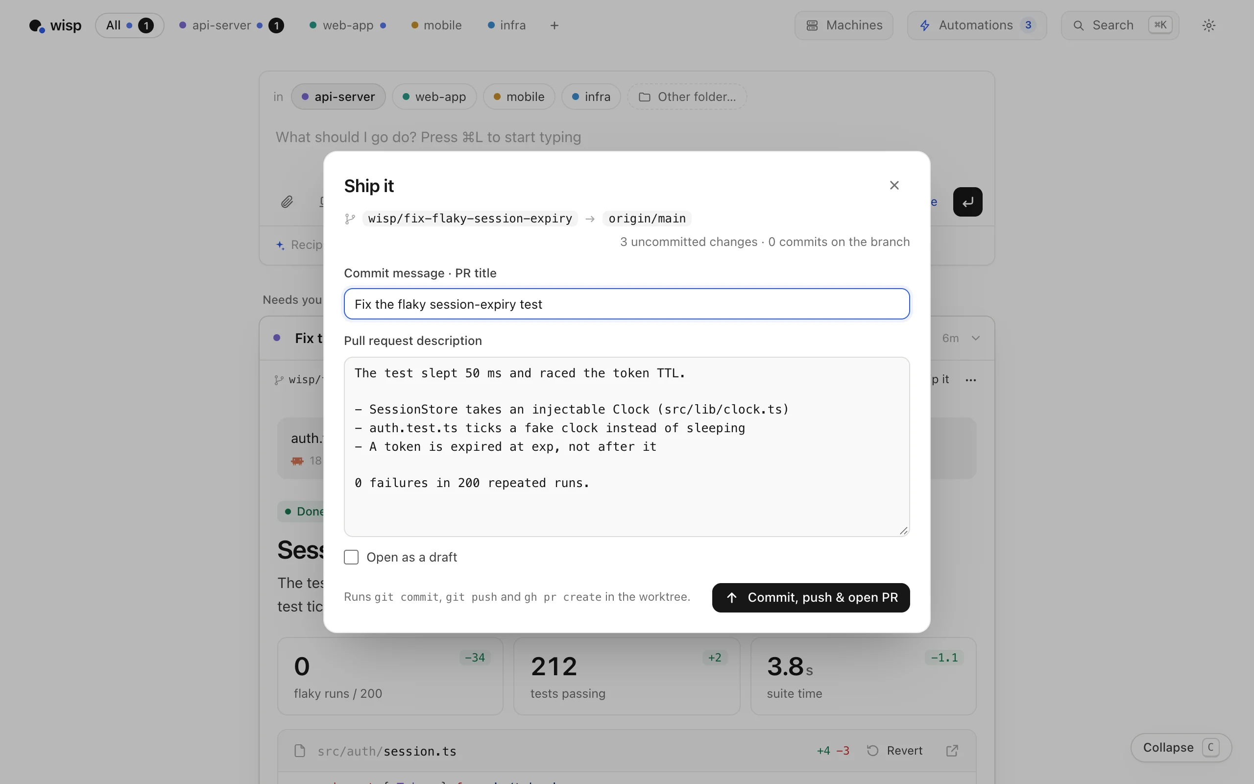The width and height of the screenshot is (1254, 784).
Task: Select the mobile folder chip
Action: tap(519, 97)
